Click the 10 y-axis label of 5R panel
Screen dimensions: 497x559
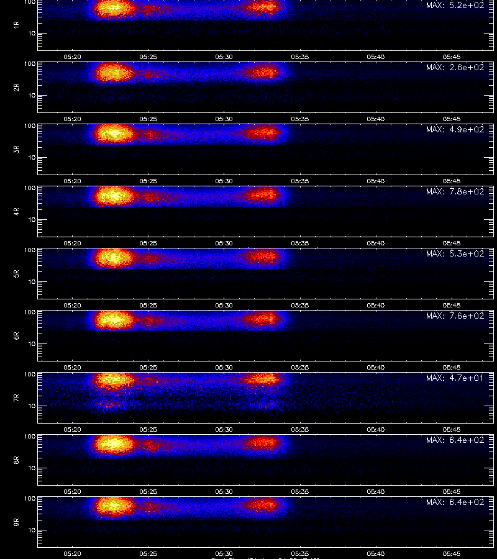[32, 281]
